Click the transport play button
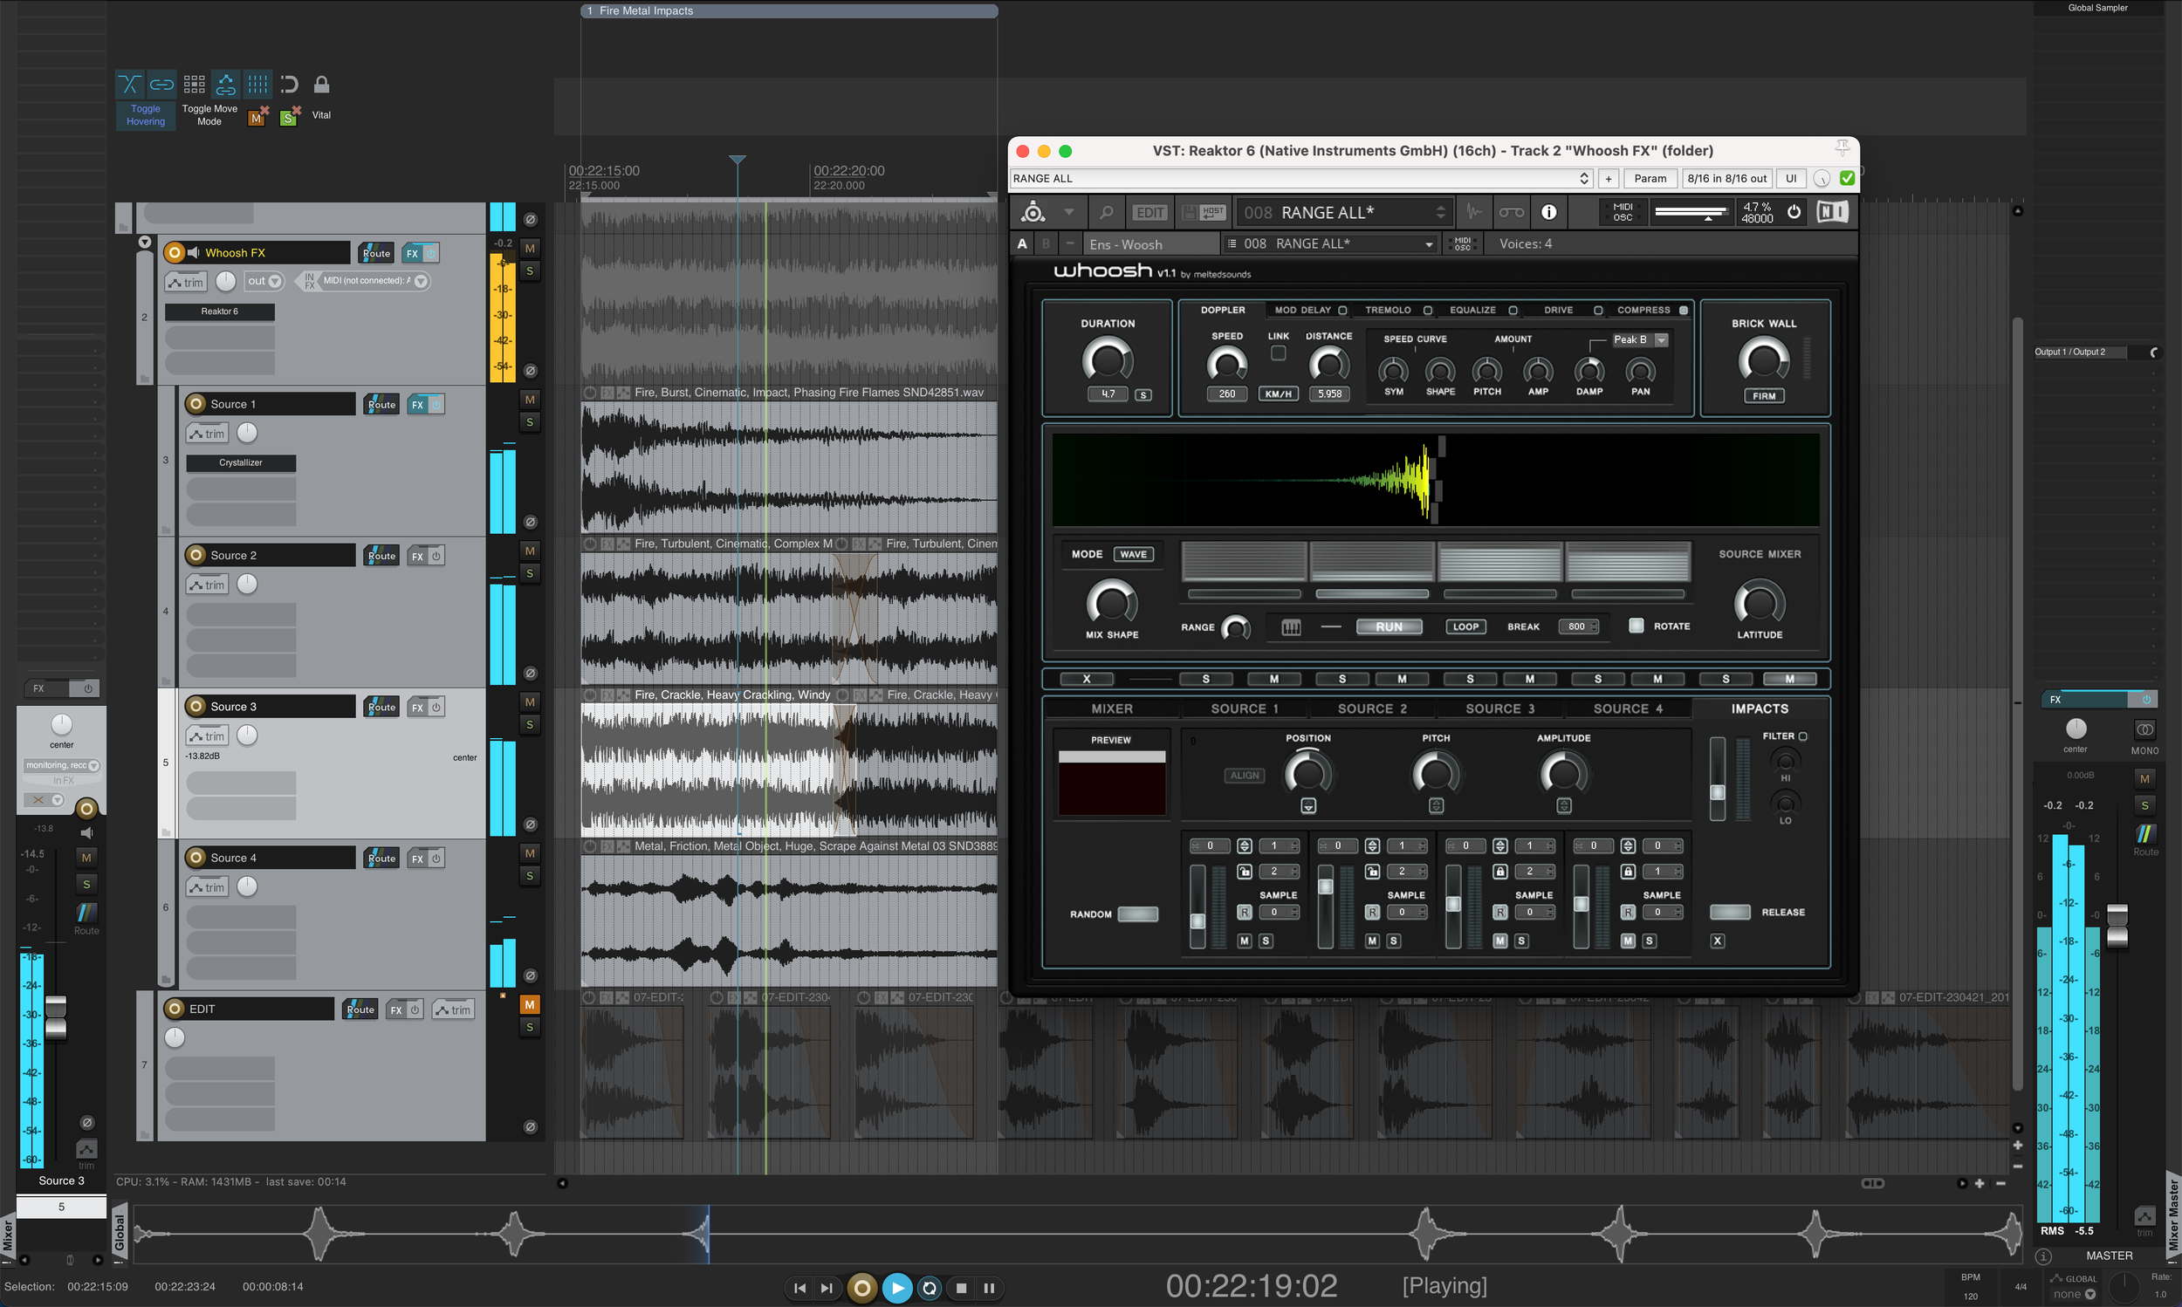2182x1307 pixels. (896, 1288)
